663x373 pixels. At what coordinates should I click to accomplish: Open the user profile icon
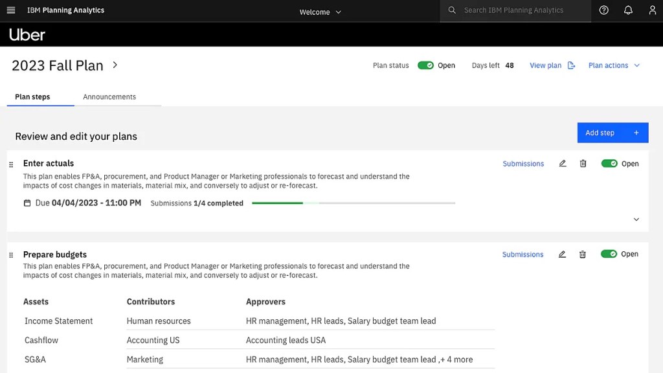[652, 10]
